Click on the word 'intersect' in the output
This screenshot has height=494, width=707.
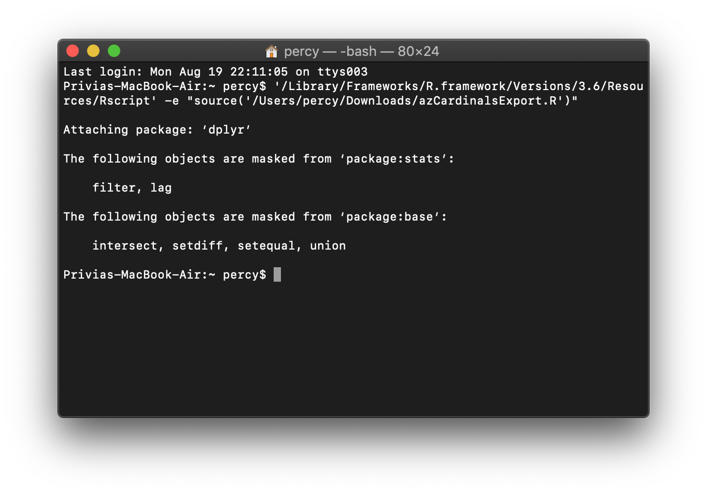125,246
